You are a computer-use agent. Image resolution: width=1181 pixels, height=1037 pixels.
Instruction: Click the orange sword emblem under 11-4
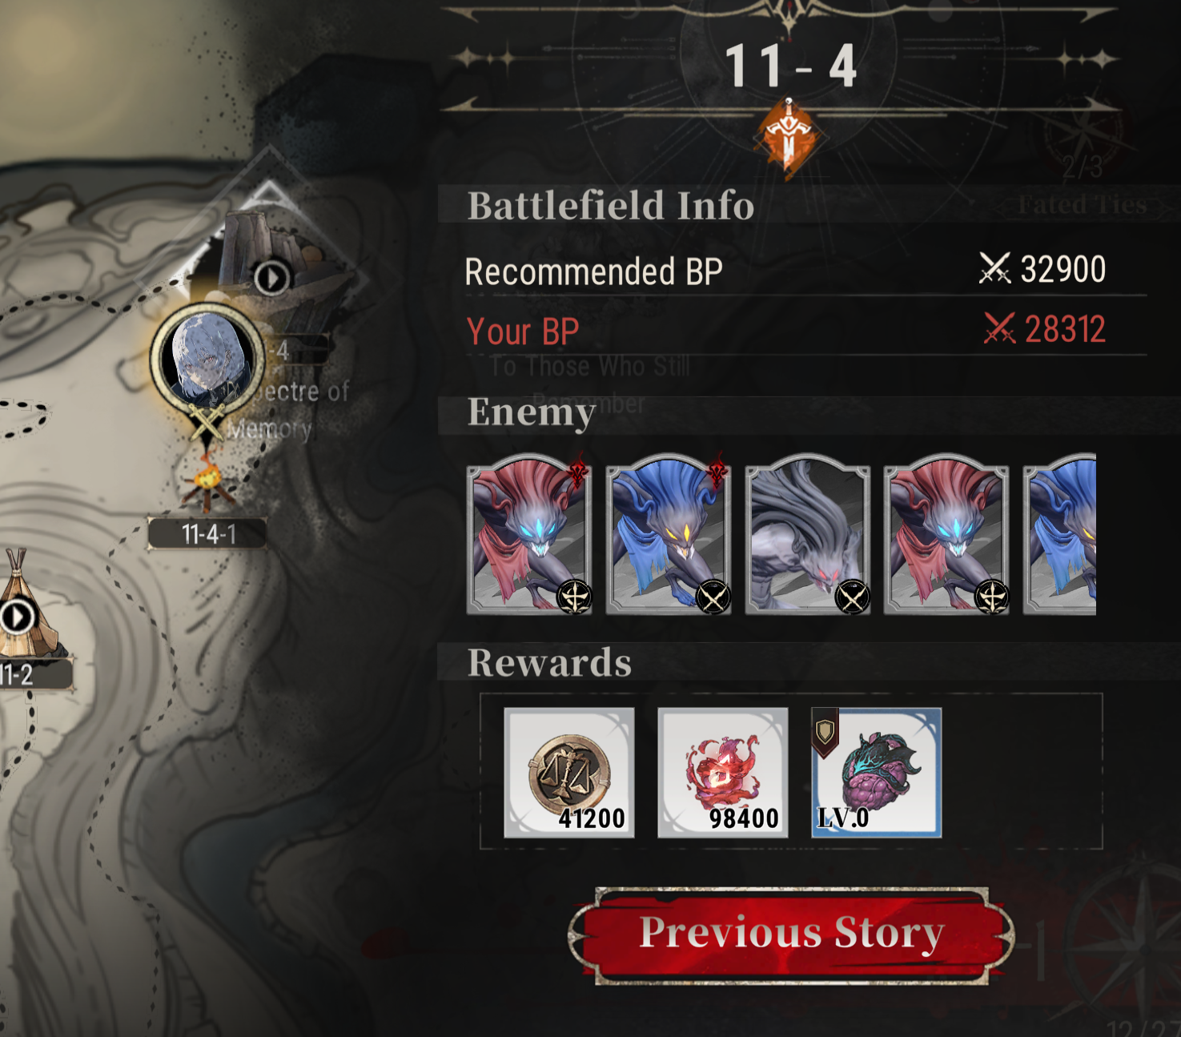789,135
